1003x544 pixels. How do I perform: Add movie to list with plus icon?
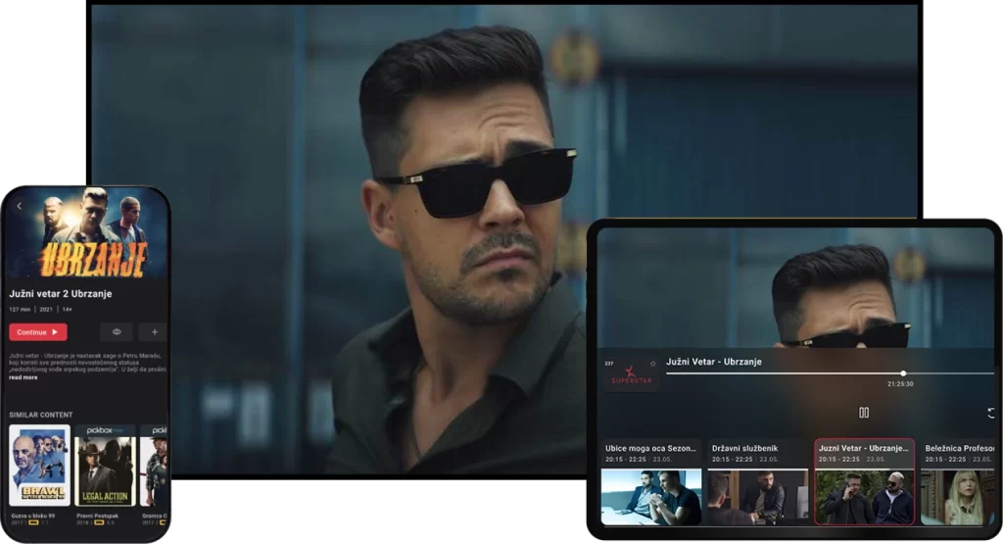coord(153,332)
